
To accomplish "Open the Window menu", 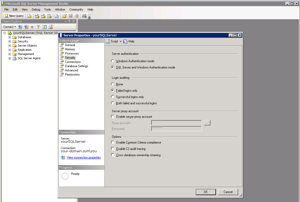I will (x=60, y=9).
